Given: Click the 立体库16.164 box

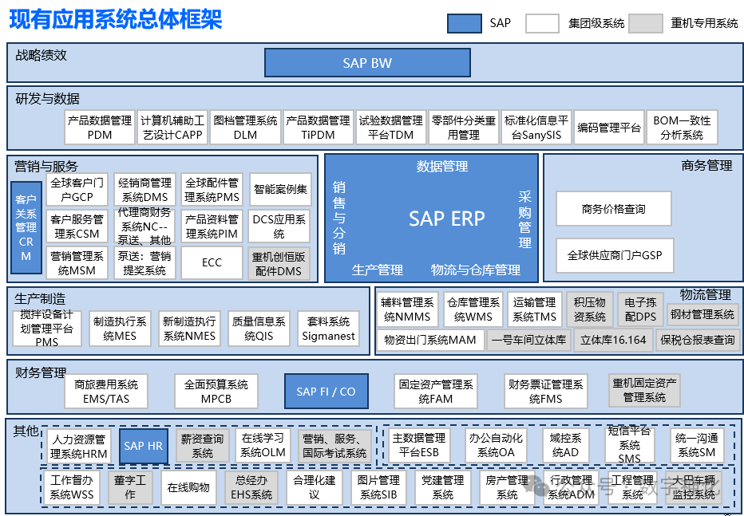Looking at the screenshot, I should pyautogui.click(x=614, y=341).
